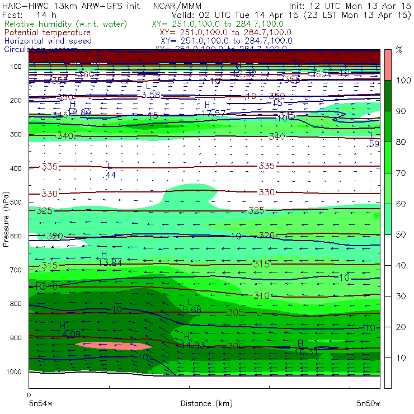Click the green "Relative humidity (w.r.t. water)" legend

click(x=66, y=24)
